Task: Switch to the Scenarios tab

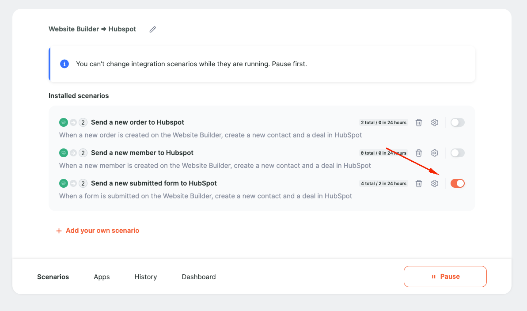Action: click(x=53, y=277)
